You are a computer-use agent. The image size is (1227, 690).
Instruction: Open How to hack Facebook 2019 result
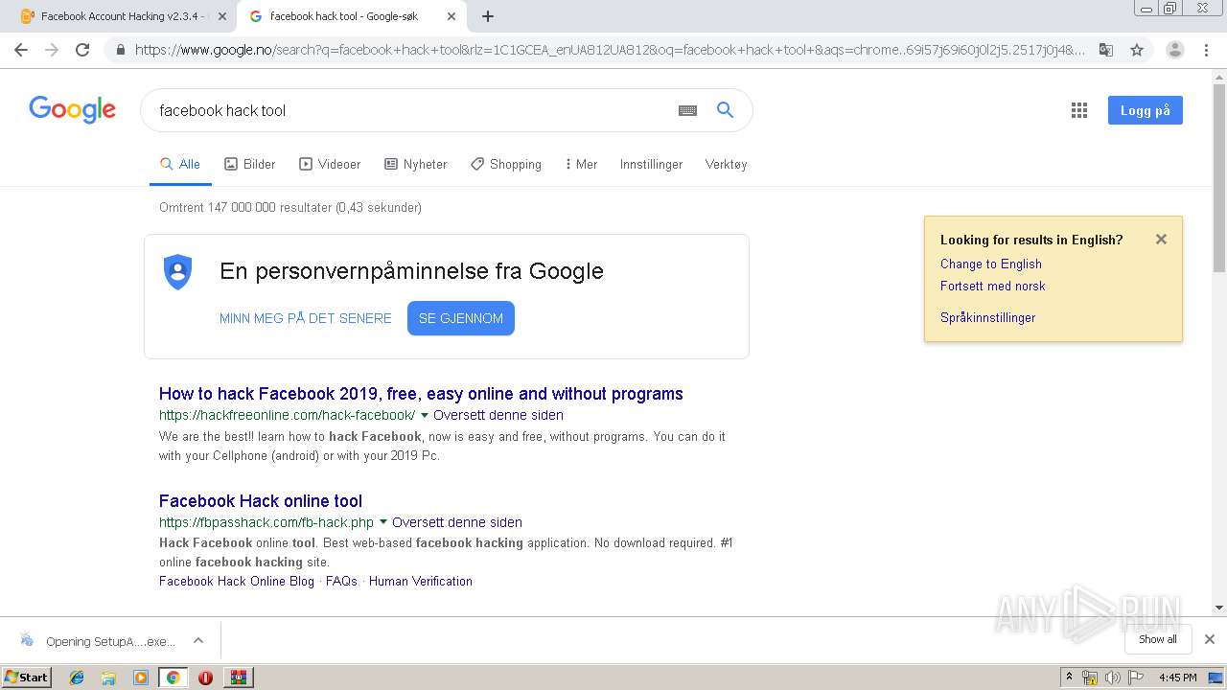[x=421, y=394]
